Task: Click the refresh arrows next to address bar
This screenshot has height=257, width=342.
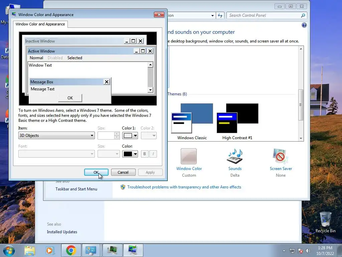Action: (220, 15)
